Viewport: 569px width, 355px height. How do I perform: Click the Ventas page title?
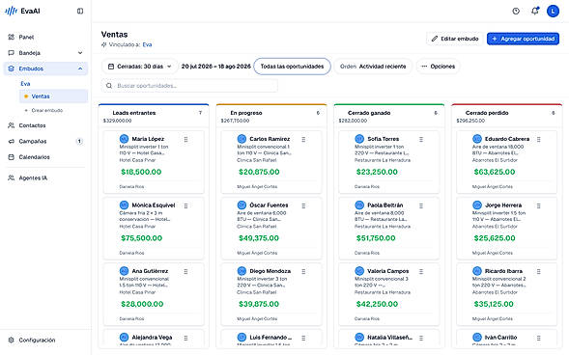(x=114, y=35)
